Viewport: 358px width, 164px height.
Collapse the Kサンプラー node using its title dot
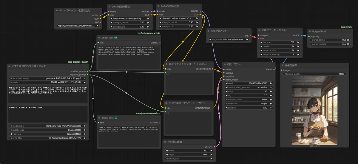coord(225,64)
